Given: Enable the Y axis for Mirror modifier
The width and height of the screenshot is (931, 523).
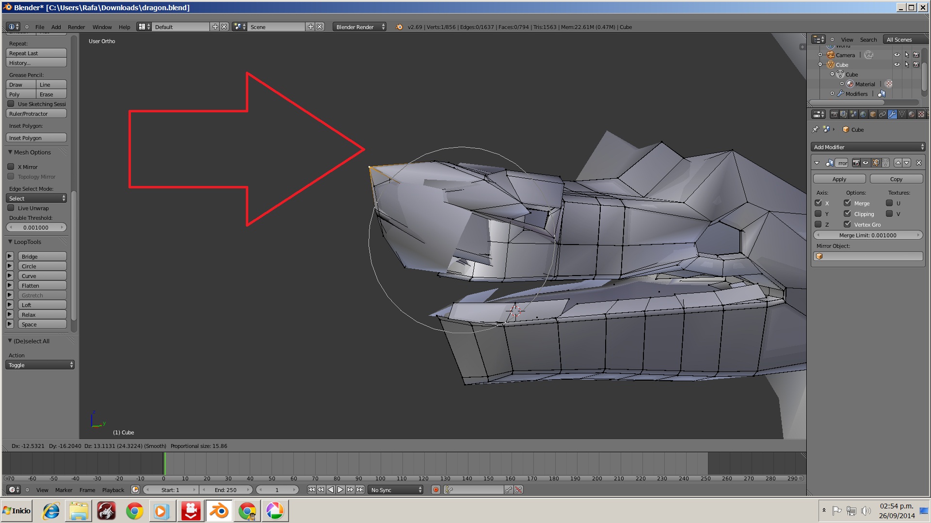Looking at the screenshot, I should point(818,214).
